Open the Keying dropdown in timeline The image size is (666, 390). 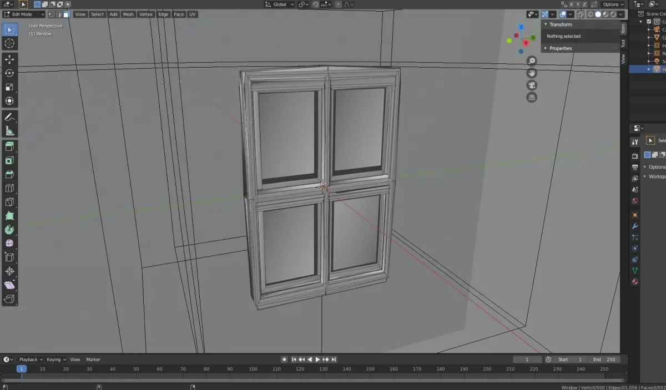click(56, 359)
